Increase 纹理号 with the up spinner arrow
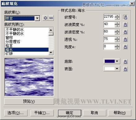 tap(117, 16)
